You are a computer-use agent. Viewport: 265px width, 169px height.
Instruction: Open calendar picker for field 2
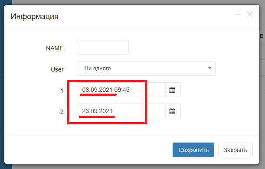(x=172, y=111)
